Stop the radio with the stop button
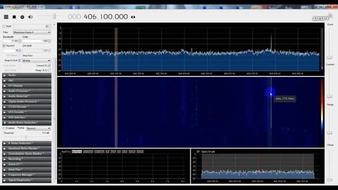Viewport: 338px width, 190px height. [14, 17]
